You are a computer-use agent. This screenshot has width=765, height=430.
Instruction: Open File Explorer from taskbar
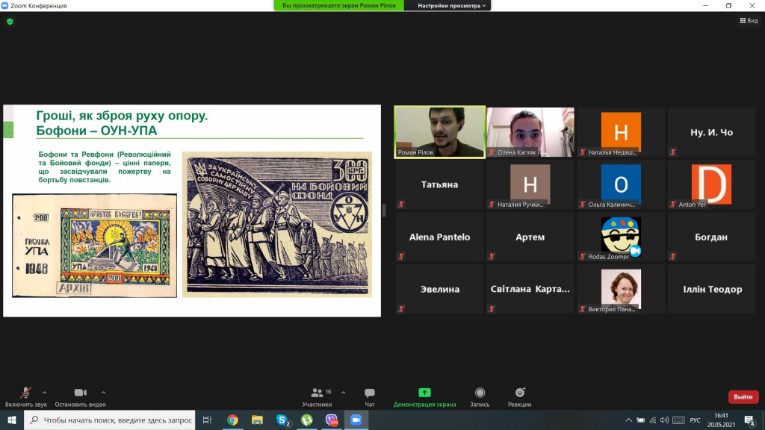257,420
